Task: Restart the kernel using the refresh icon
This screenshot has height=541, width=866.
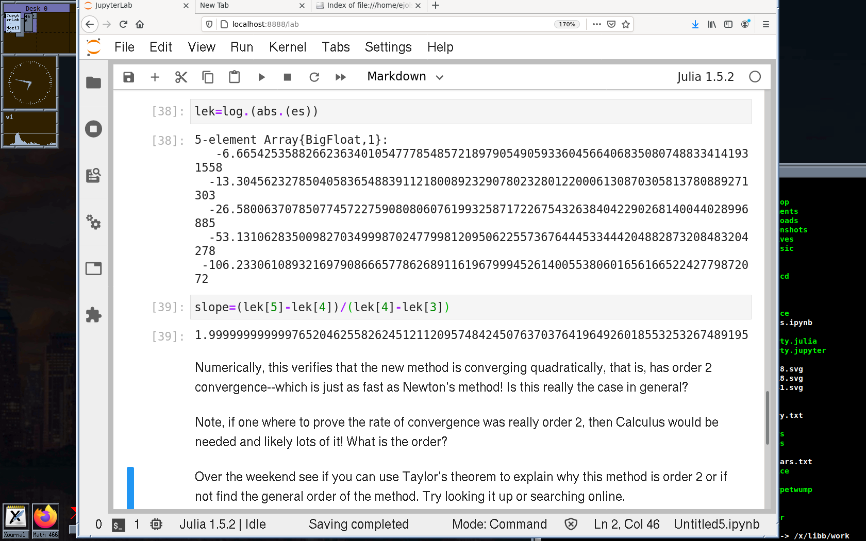Action: click(x=314, y=77)
